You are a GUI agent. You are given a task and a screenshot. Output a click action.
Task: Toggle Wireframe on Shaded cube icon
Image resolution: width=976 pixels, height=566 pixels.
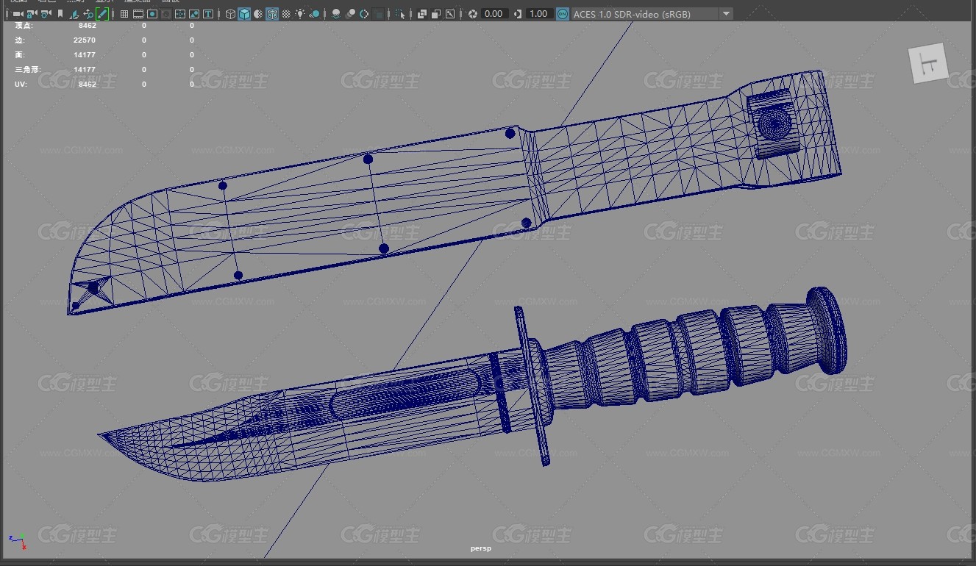click(272, 13)
